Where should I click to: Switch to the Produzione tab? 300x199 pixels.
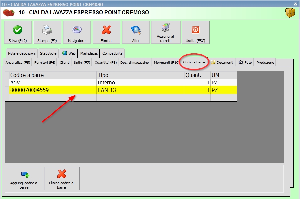265,63
